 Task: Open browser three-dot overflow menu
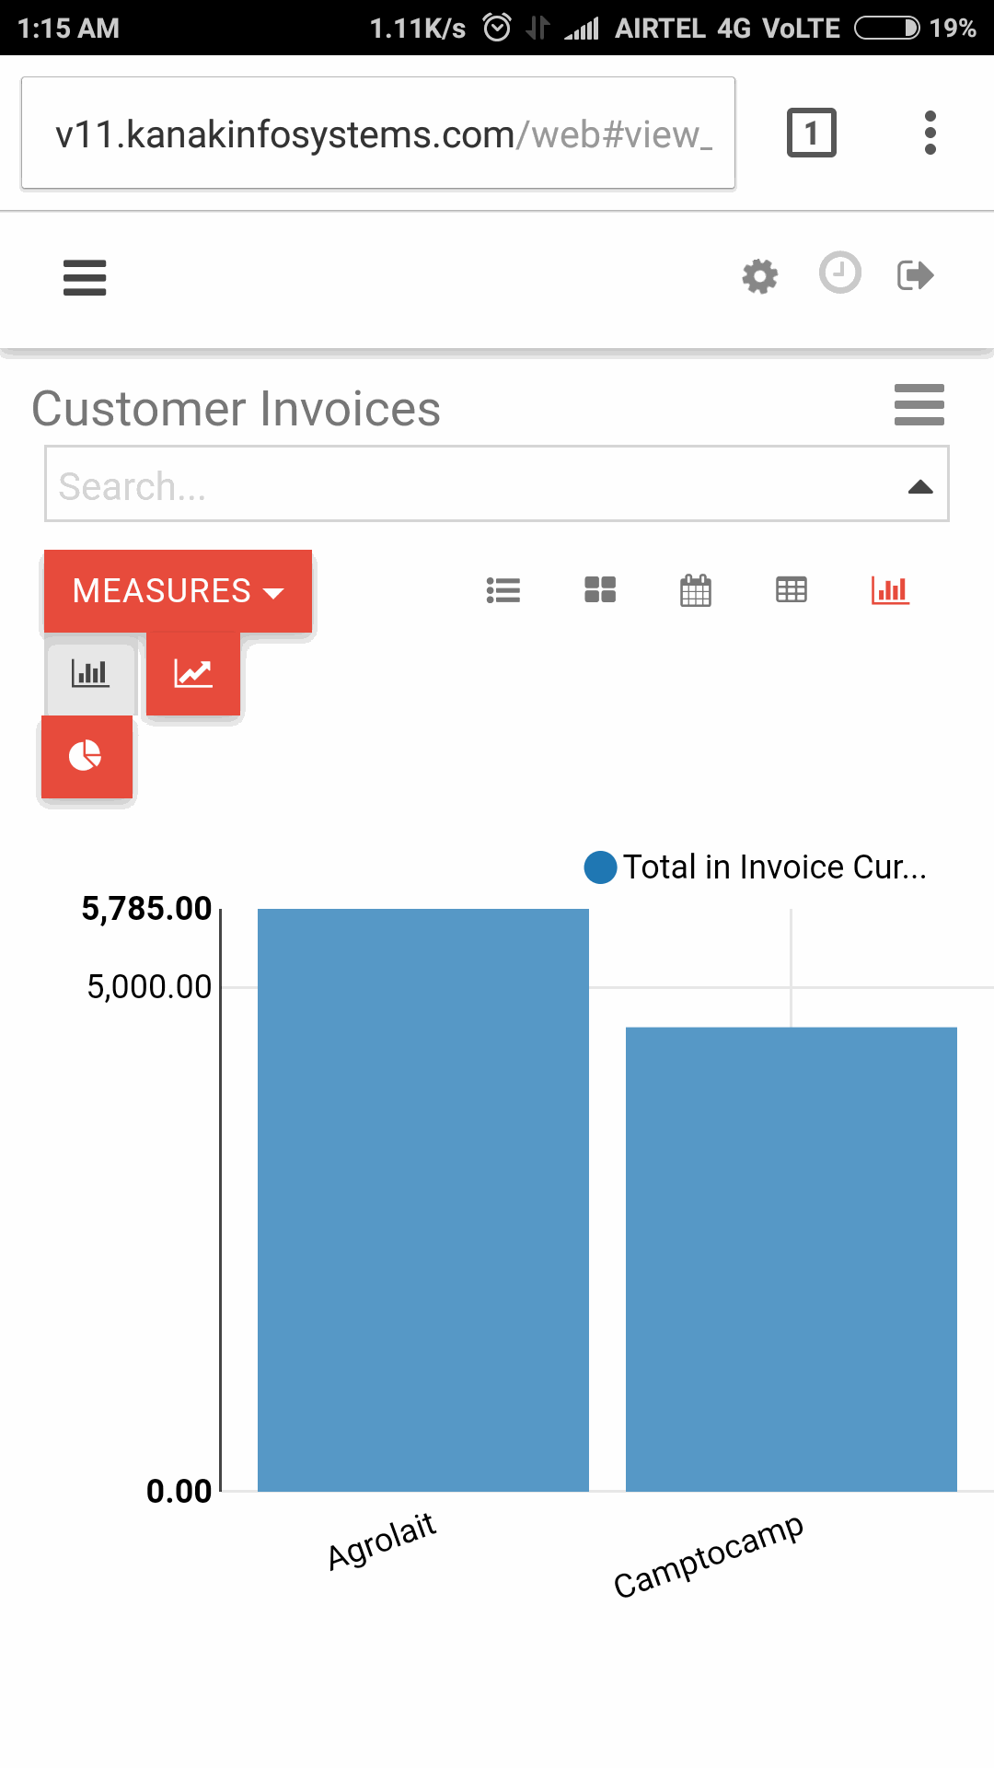click(x=930, y=133)
